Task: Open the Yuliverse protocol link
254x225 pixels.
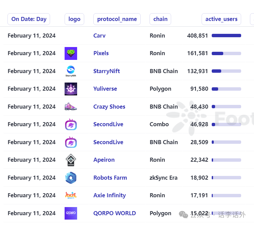Action: [x=105, y=89]
